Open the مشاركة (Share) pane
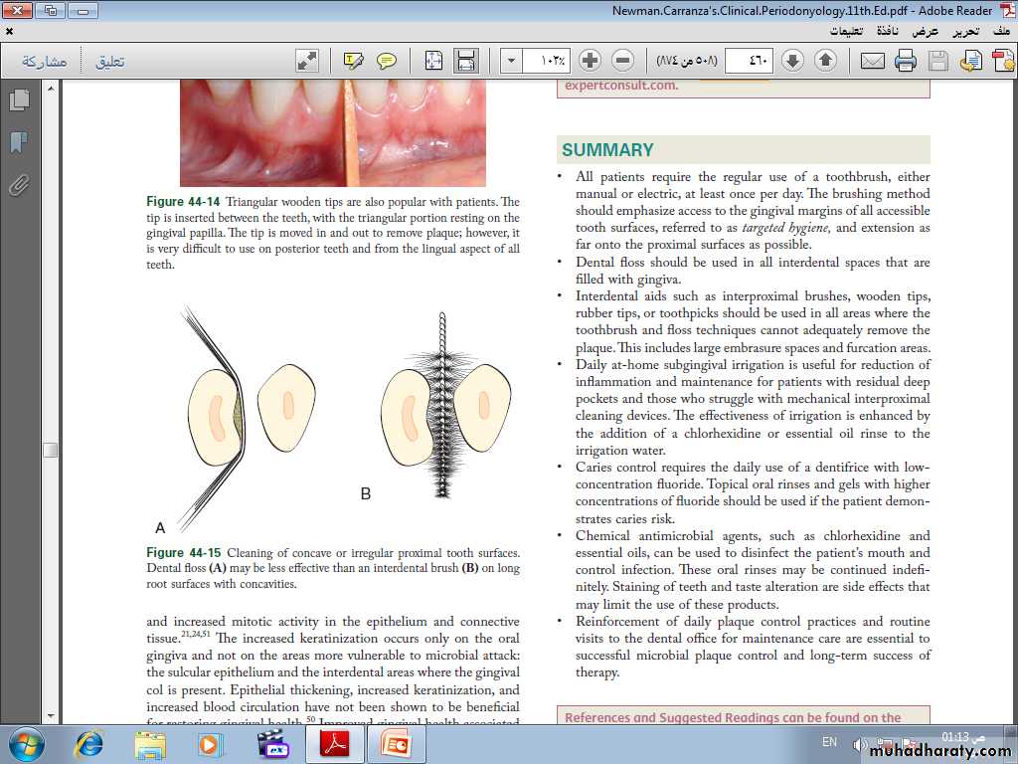 44,61
